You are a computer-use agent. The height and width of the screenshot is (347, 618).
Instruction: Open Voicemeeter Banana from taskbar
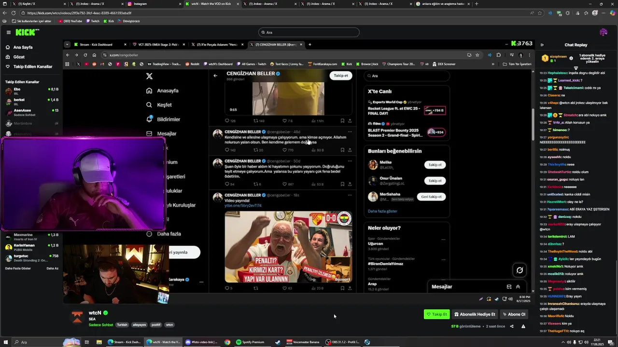[x=303, y=342]
